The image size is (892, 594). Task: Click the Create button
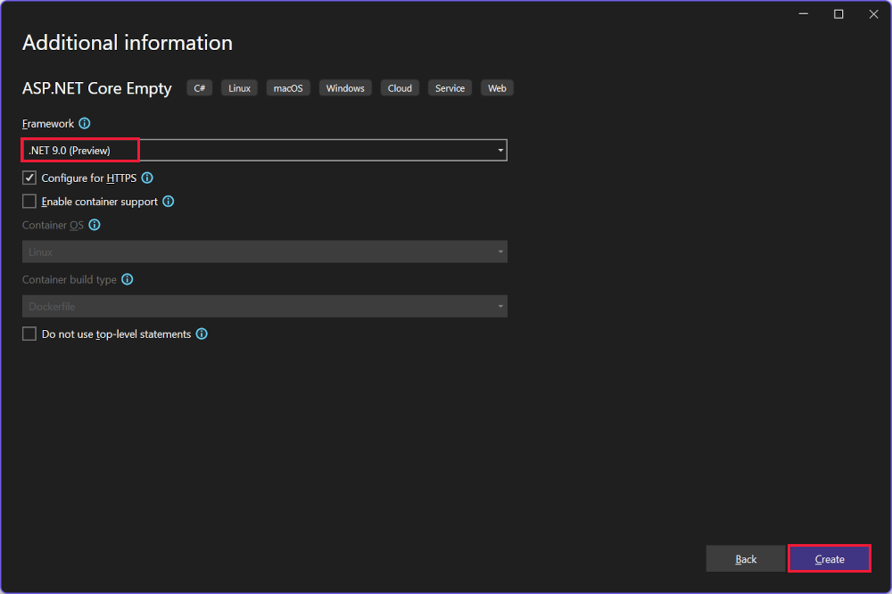click(830, 558)
